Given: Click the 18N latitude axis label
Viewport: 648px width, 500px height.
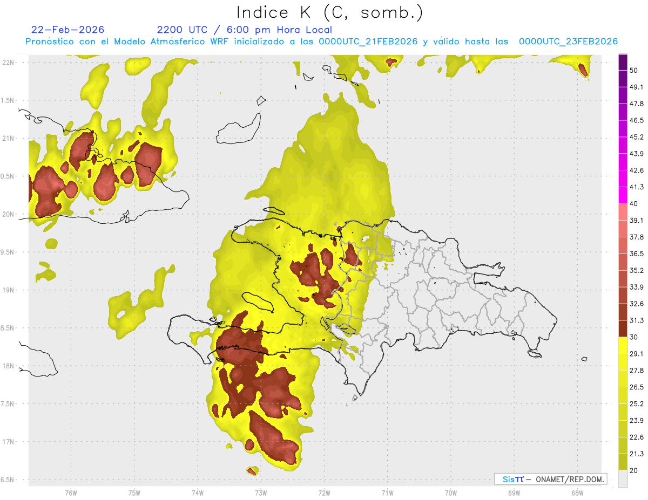Looking at the screenshot, I should coord(9,366).
